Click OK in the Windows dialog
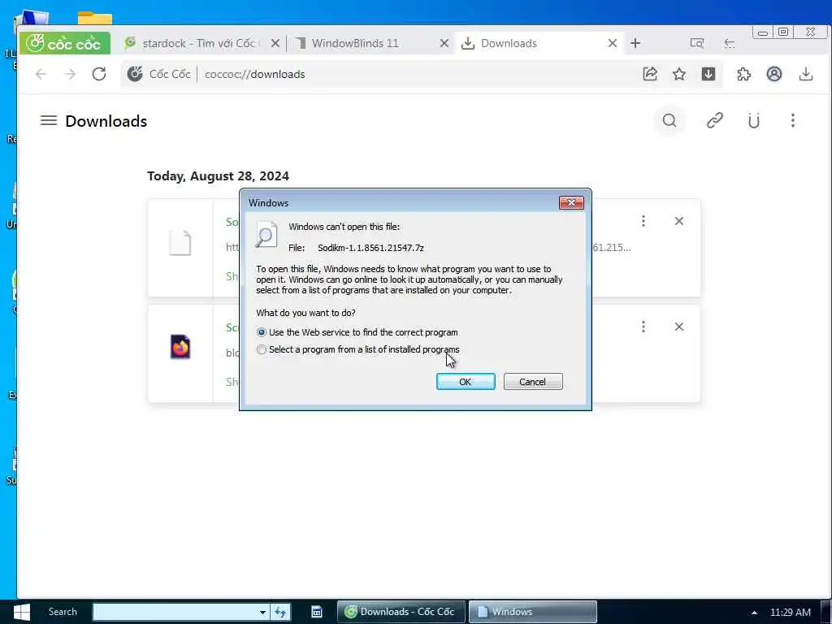The width and height of the screenshot is (832, 624). [466, 382]
